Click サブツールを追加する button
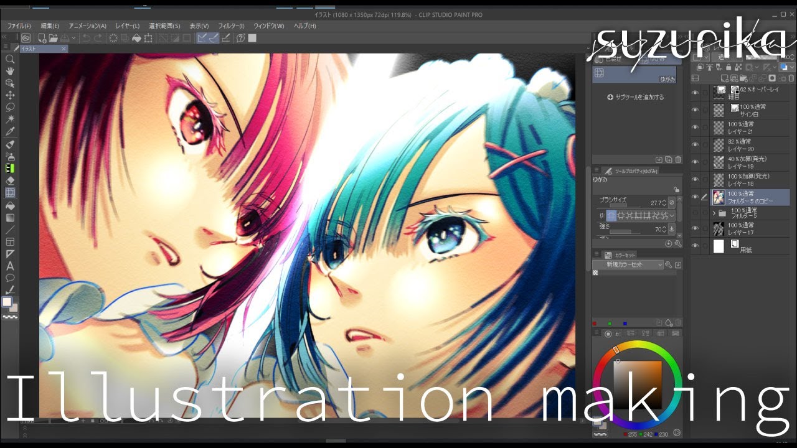The image size is (797, 448). [635, 97]
